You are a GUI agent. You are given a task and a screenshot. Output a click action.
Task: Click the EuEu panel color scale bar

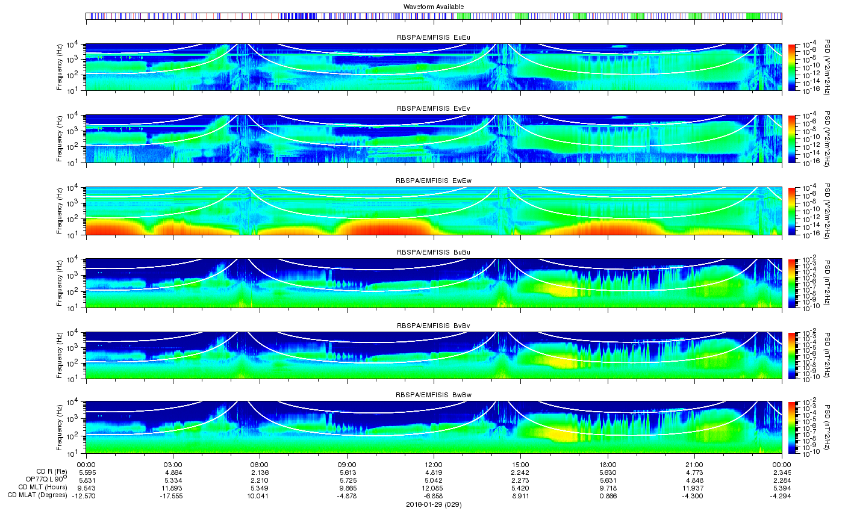pyautogui.click(x=793, y=67)
